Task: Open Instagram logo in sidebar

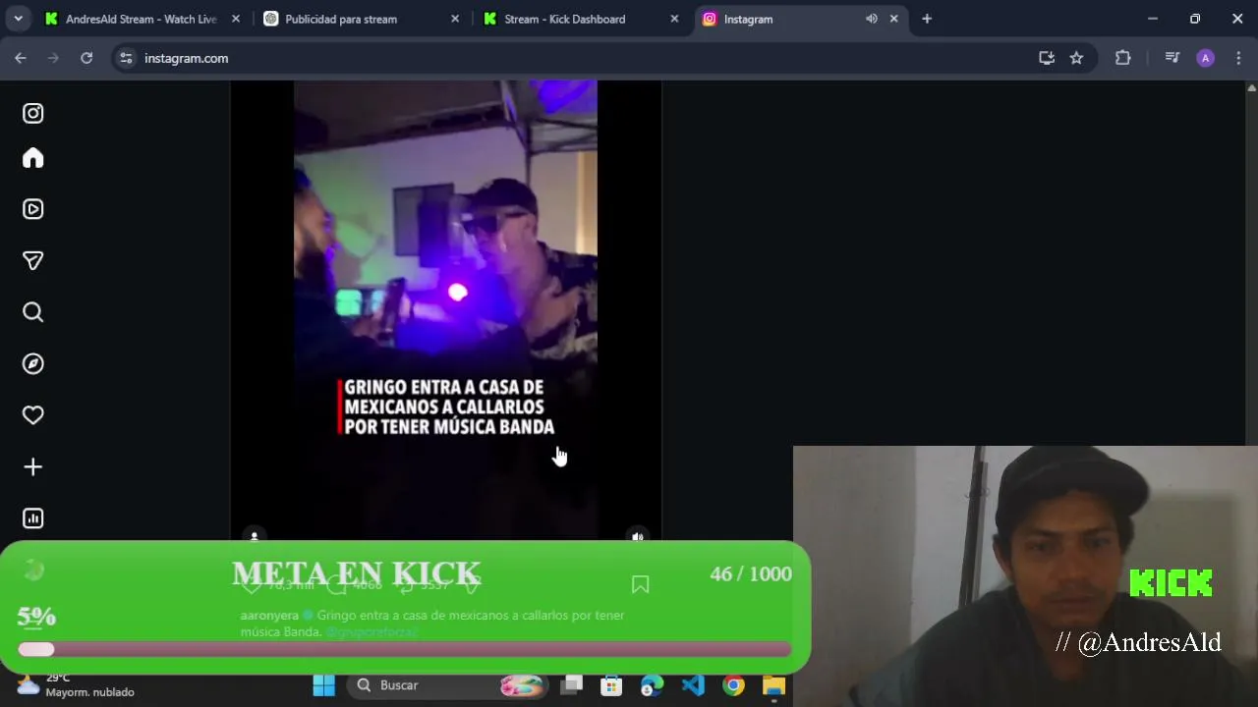Action: point(33,114)
